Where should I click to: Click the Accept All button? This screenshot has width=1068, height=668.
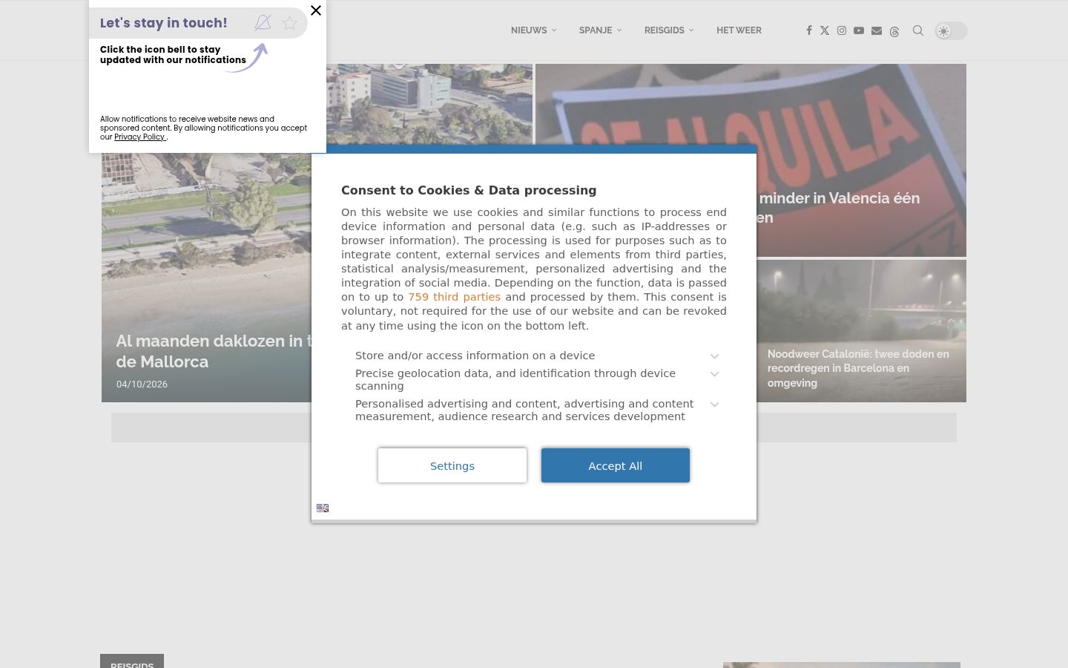(x=616, y=465)
